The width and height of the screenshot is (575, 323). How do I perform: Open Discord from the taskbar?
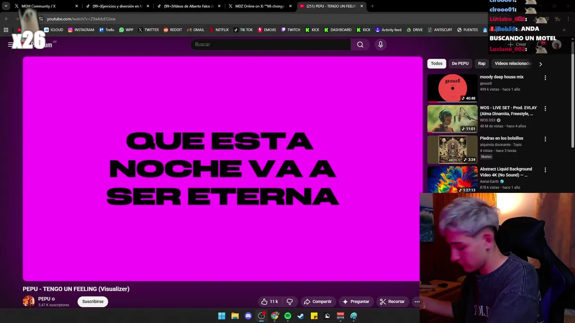[248, 316]
